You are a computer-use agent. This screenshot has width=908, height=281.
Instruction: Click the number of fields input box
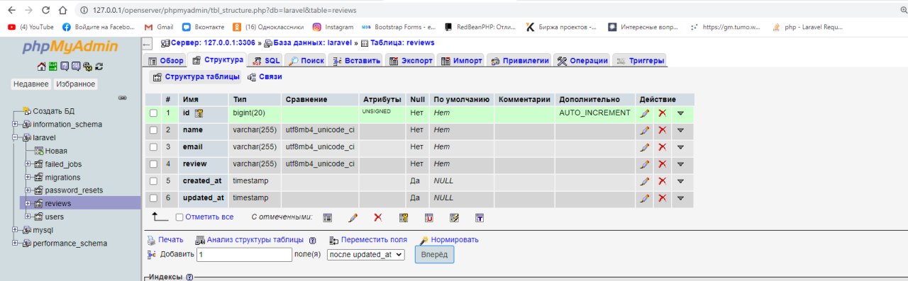(x=245, y=254)
